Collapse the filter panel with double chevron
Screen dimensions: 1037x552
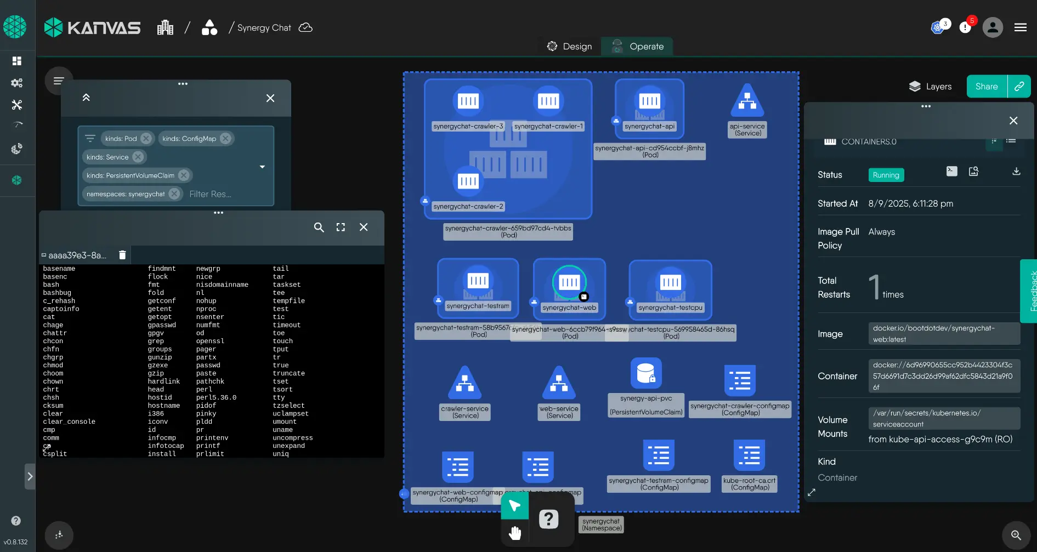coord(86,98)
